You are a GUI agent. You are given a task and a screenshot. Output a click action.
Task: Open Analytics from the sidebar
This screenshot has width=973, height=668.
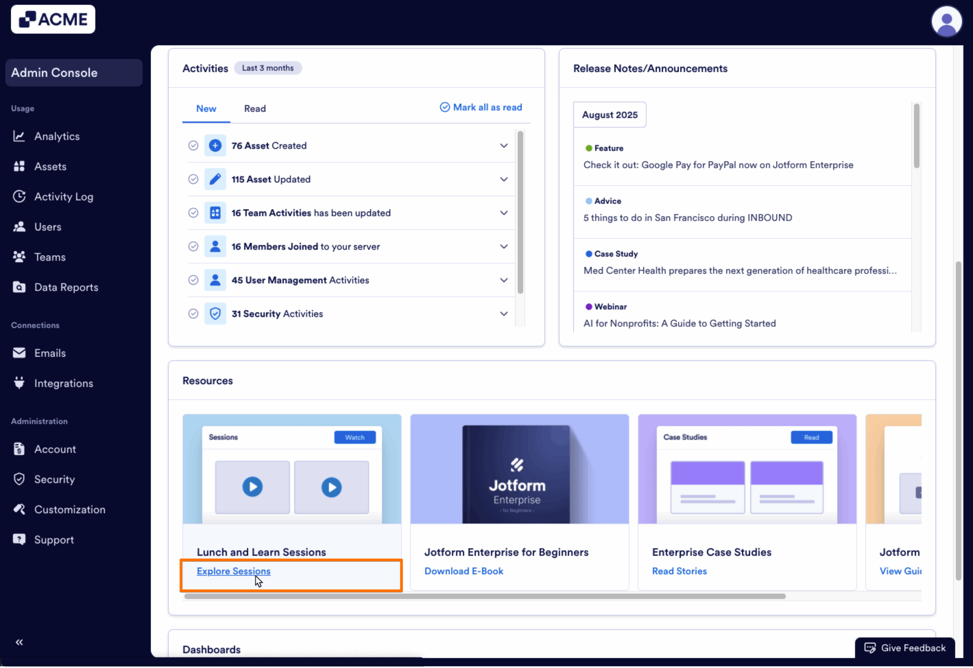[57, 136]
